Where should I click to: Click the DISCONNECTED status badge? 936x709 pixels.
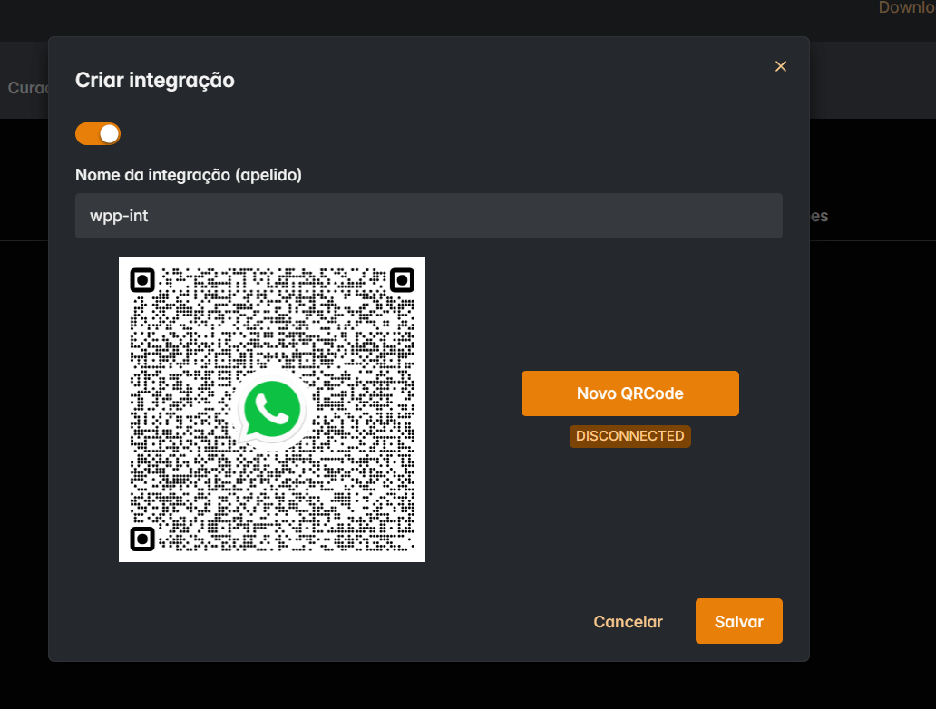pyautogui.click(x=629, y=436)
